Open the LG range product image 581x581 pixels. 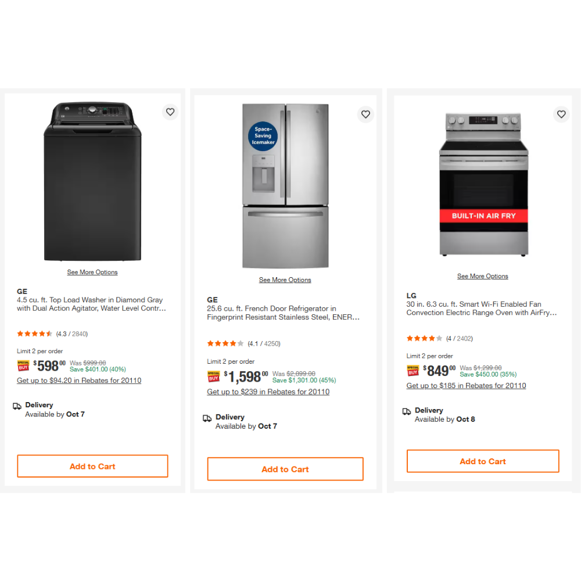[483, 185]
